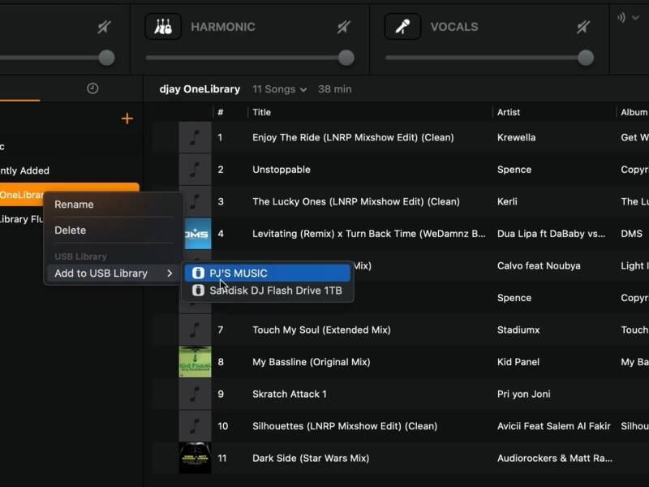This screenshot has width=649, height=487.
Task: Click the USB drive icon beside Sandisk DJ Flash Drive
Action: coord(198,291)
